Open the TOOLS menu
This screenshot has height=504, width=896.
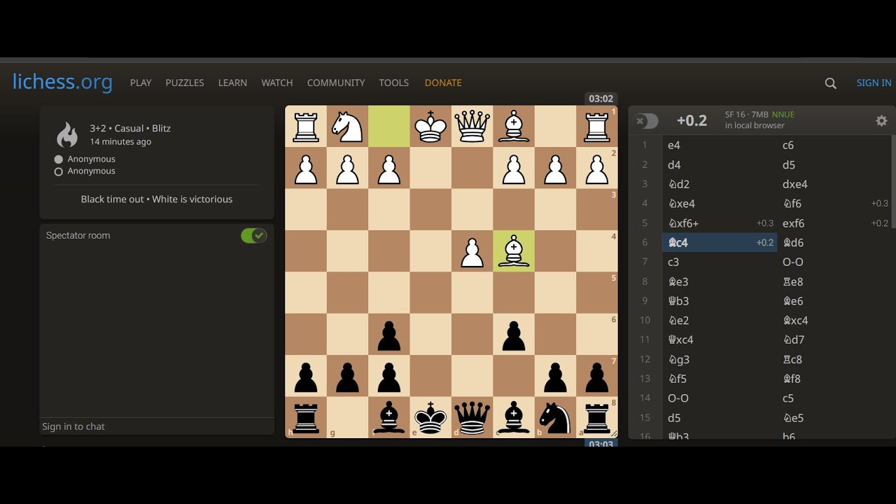pos(394,83)
